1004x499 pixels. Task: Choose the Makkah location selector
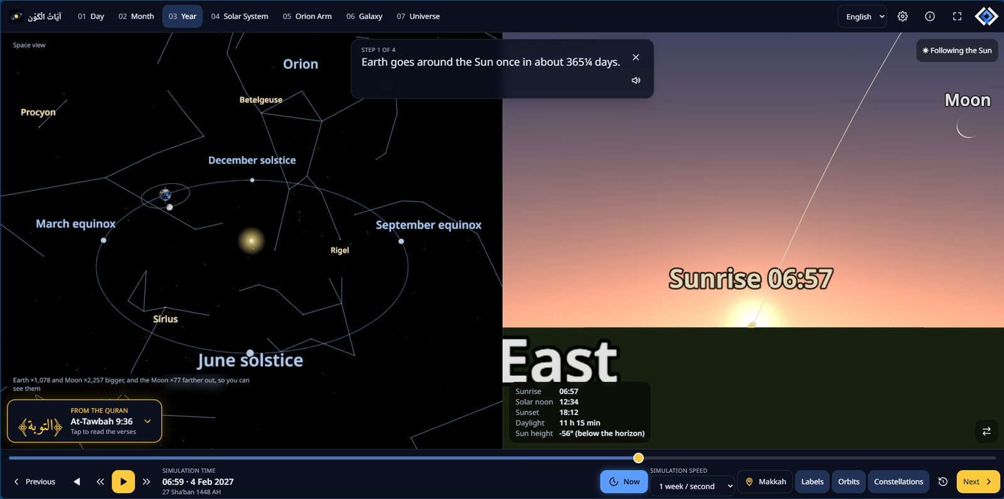click(x=766, y=481)
